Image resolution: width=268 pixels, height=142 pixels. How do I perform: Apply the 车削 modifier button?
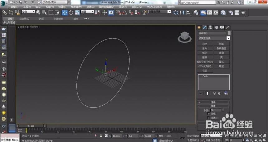point(205,48)
